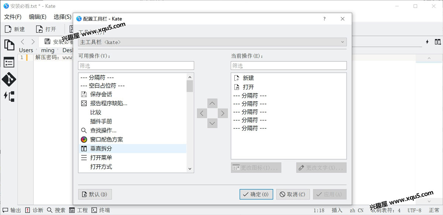Viewport: 443px width, 215px height.
Task: Select 空白占位符 in available actions
Action: pos(132,86)
